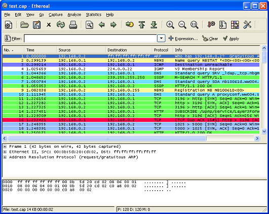Open the Go menu

tap(42, 15)
